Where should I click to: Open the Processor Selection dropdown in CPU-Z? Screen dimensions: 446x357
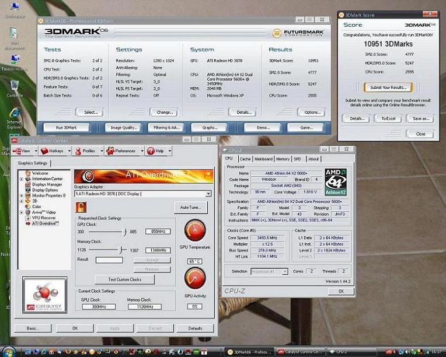tap(284, 272)
